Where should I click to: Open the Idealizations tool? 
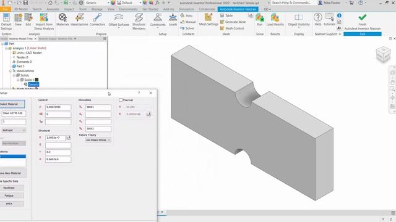tap(79, 20)
